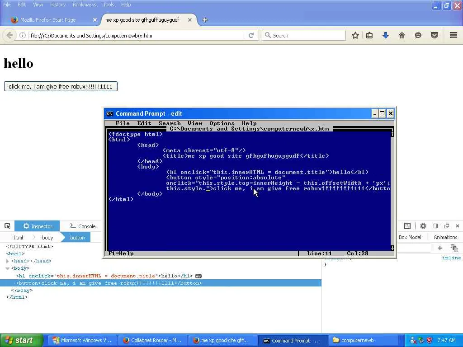Click up arrow on editor scrollbar
The image size is (463, 347).
click(392, 134)
